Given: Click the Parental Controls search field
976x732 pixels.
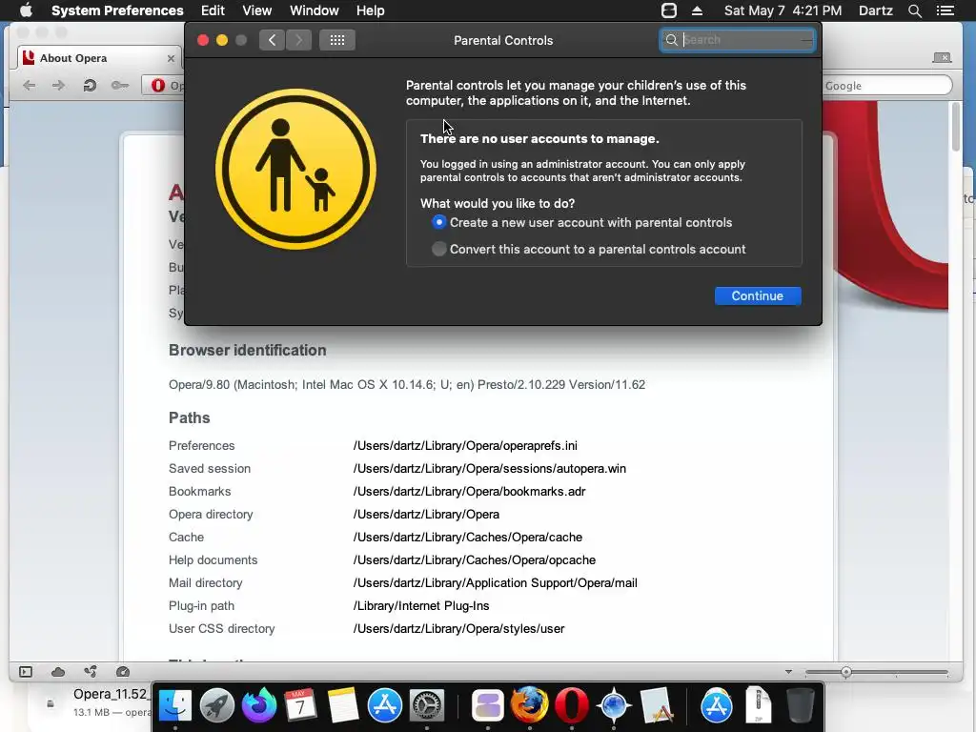Looking at the screenshot, I should pos(738,40).
